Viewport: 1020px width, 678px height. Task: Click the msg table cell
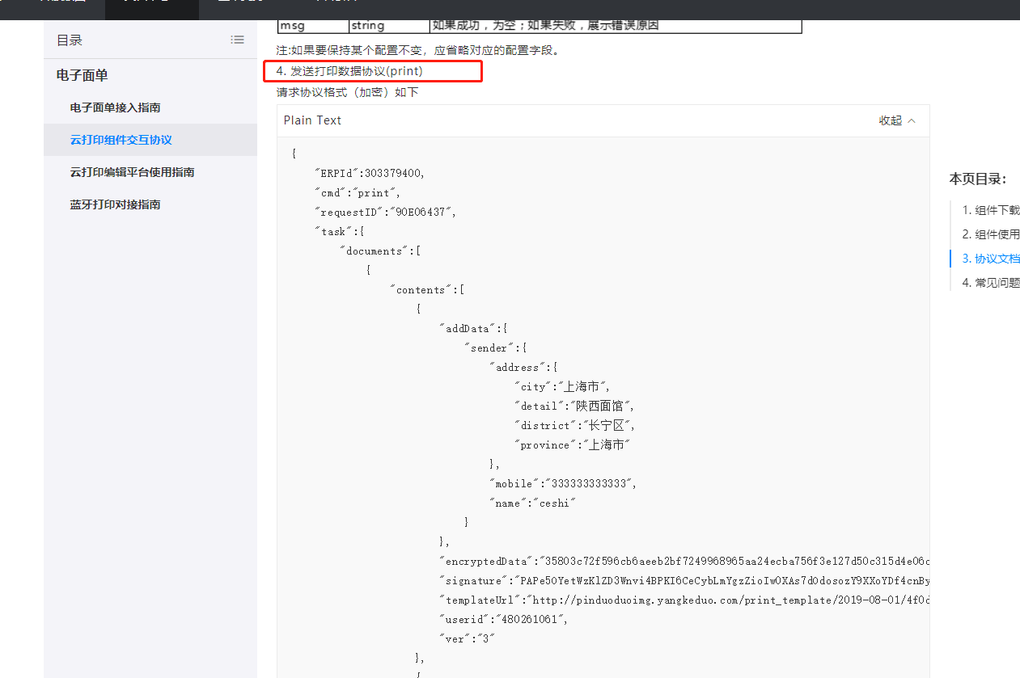tap(313, 25)
